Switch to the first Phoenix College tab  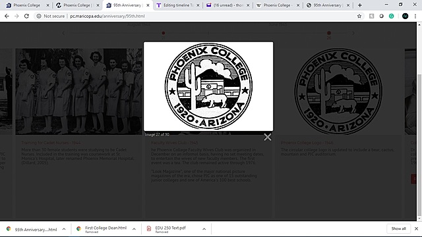26,5
